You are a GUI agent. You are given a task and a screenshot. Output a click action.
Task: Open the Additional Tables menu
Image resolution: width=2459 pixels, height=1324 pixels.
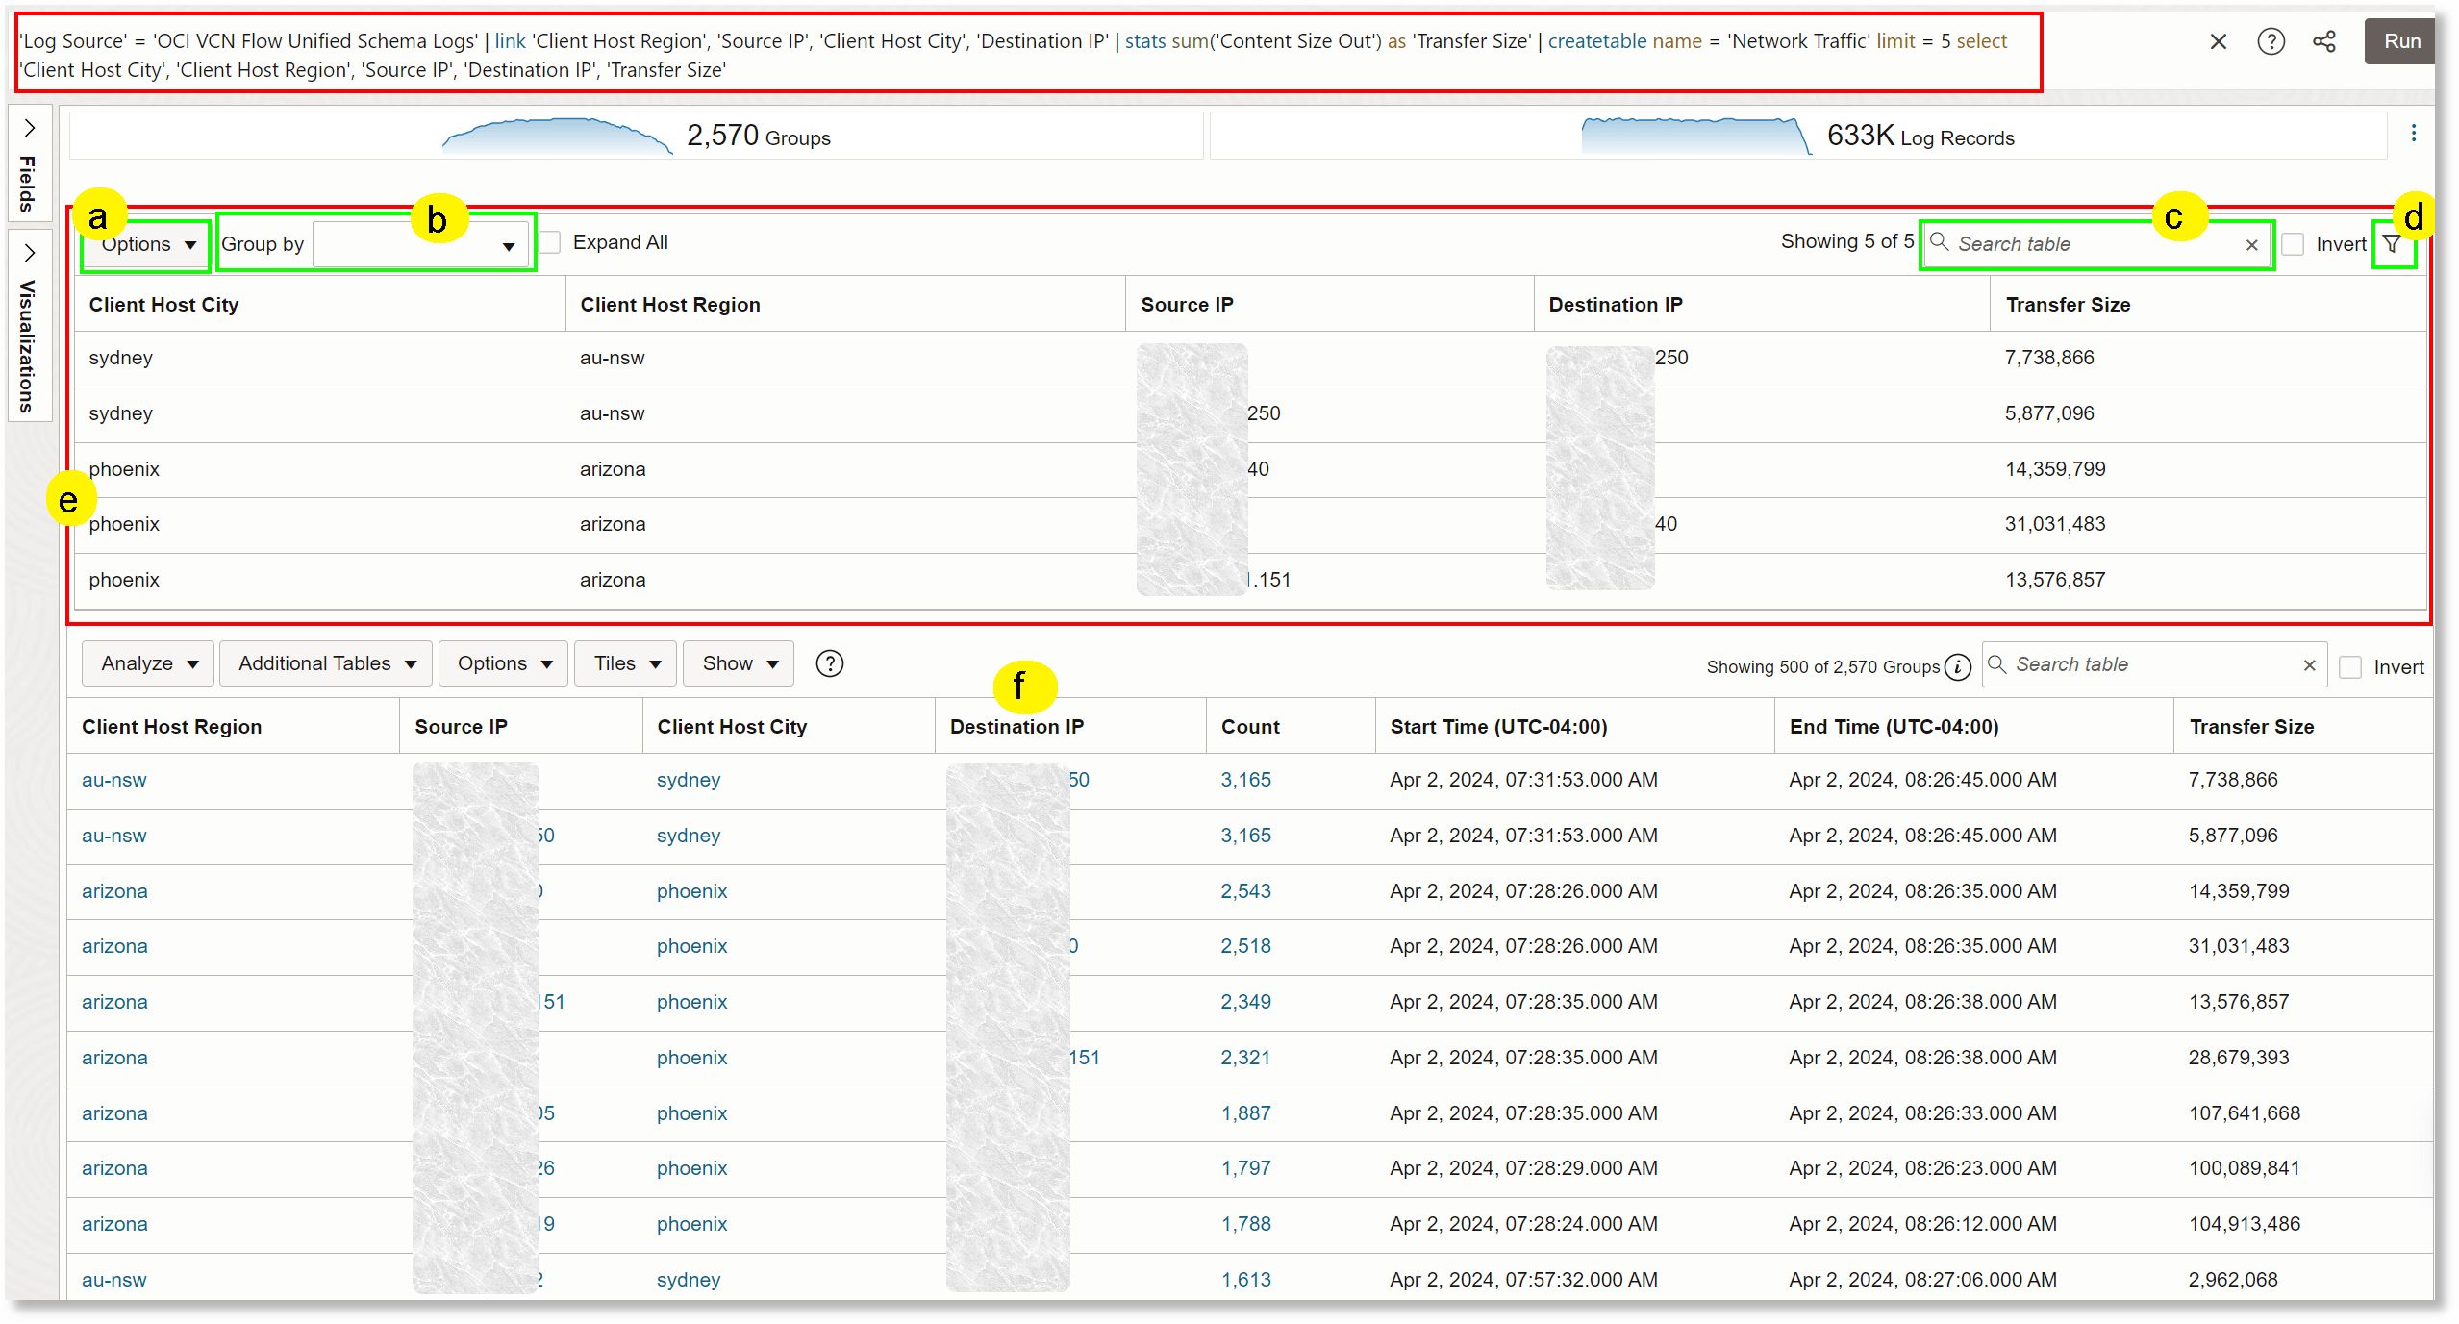[x=325, y=663]
